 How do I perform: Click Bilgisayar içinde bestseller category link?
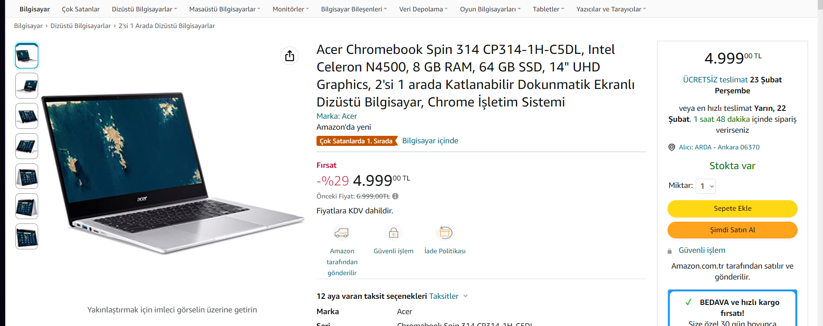430,141
